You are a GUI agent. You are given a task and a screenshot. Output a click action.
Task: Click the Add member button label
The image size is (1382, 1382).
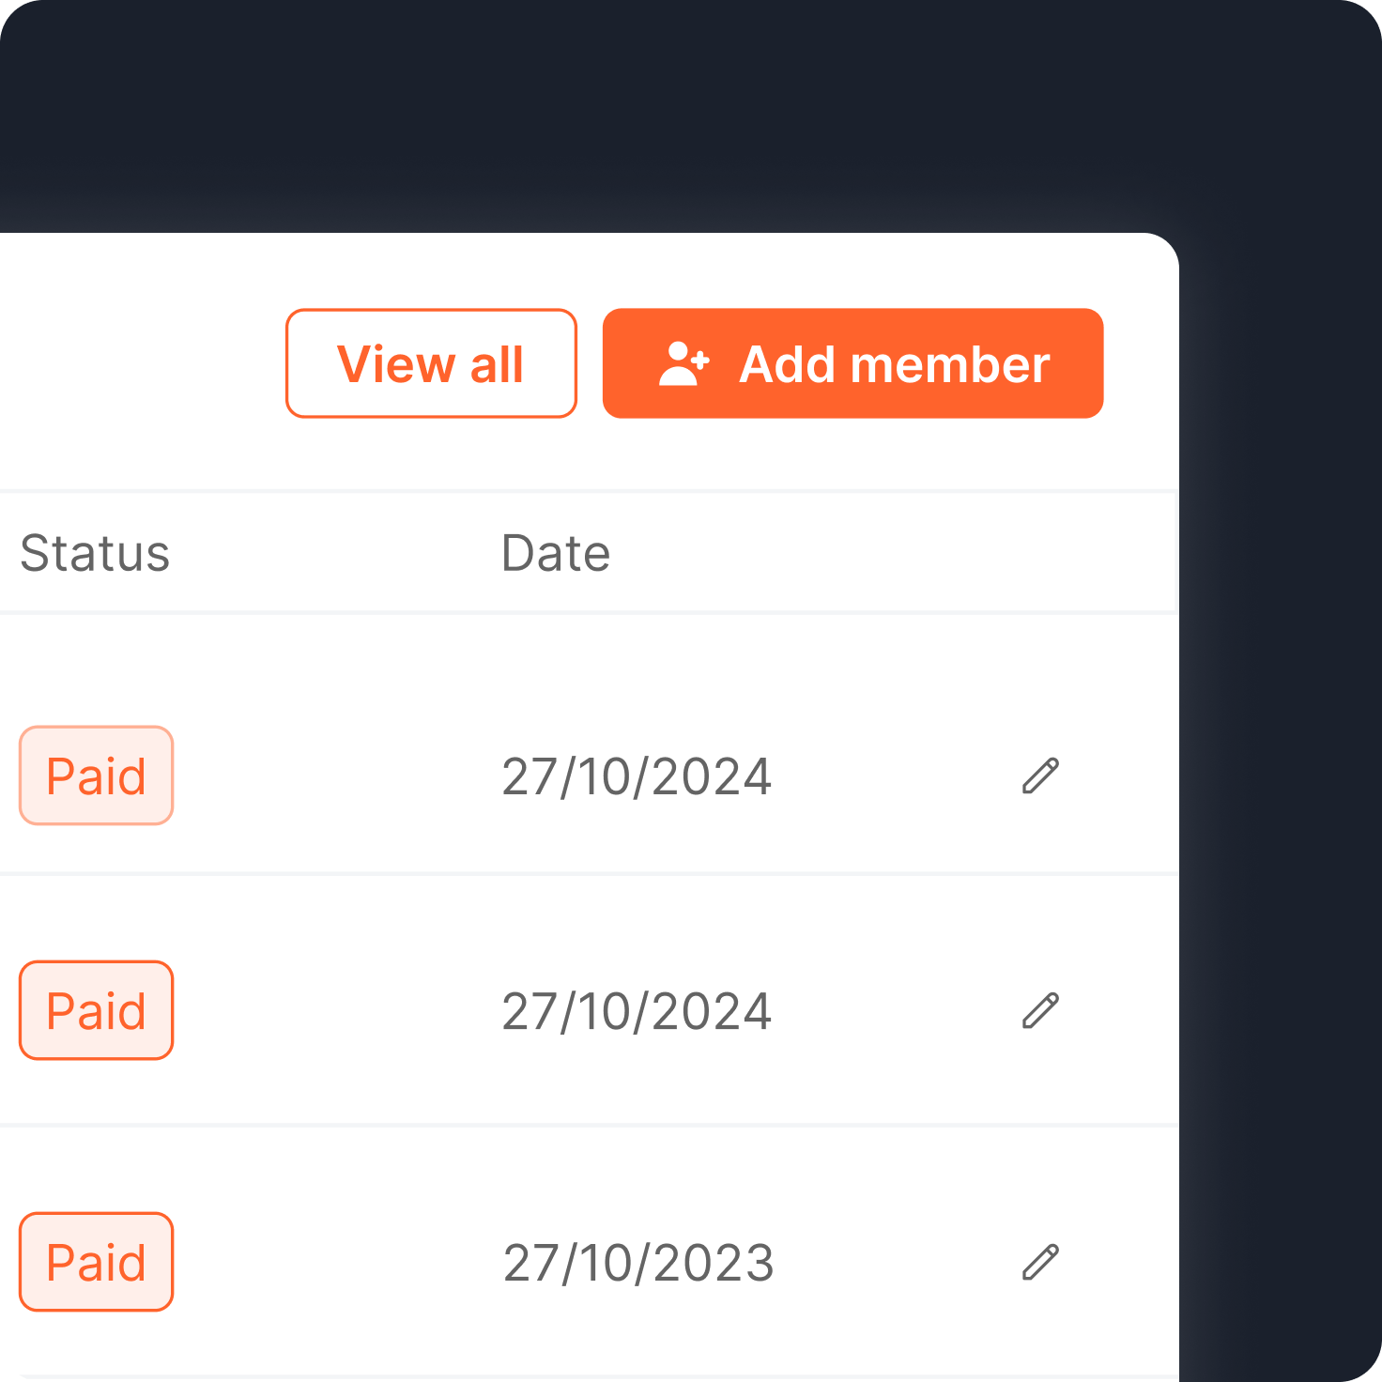894,364
